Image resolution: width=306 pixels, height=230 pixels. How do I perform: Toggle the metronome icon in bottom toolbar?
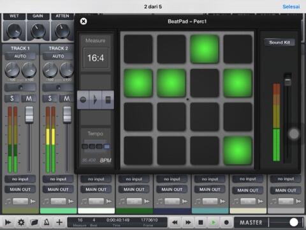point(47,222)
